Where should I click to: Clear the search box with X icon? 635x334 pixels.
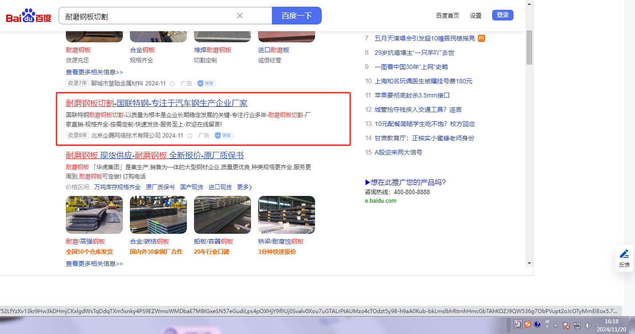coord(240,16)
